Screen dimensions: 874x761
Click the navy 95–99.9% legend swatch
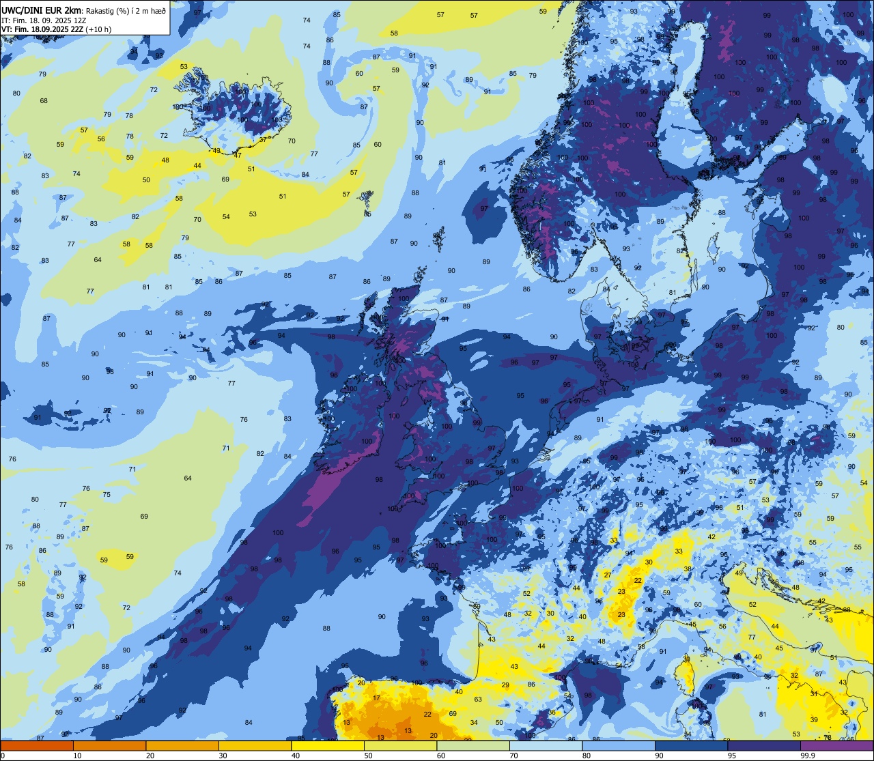tap(764, 745)
